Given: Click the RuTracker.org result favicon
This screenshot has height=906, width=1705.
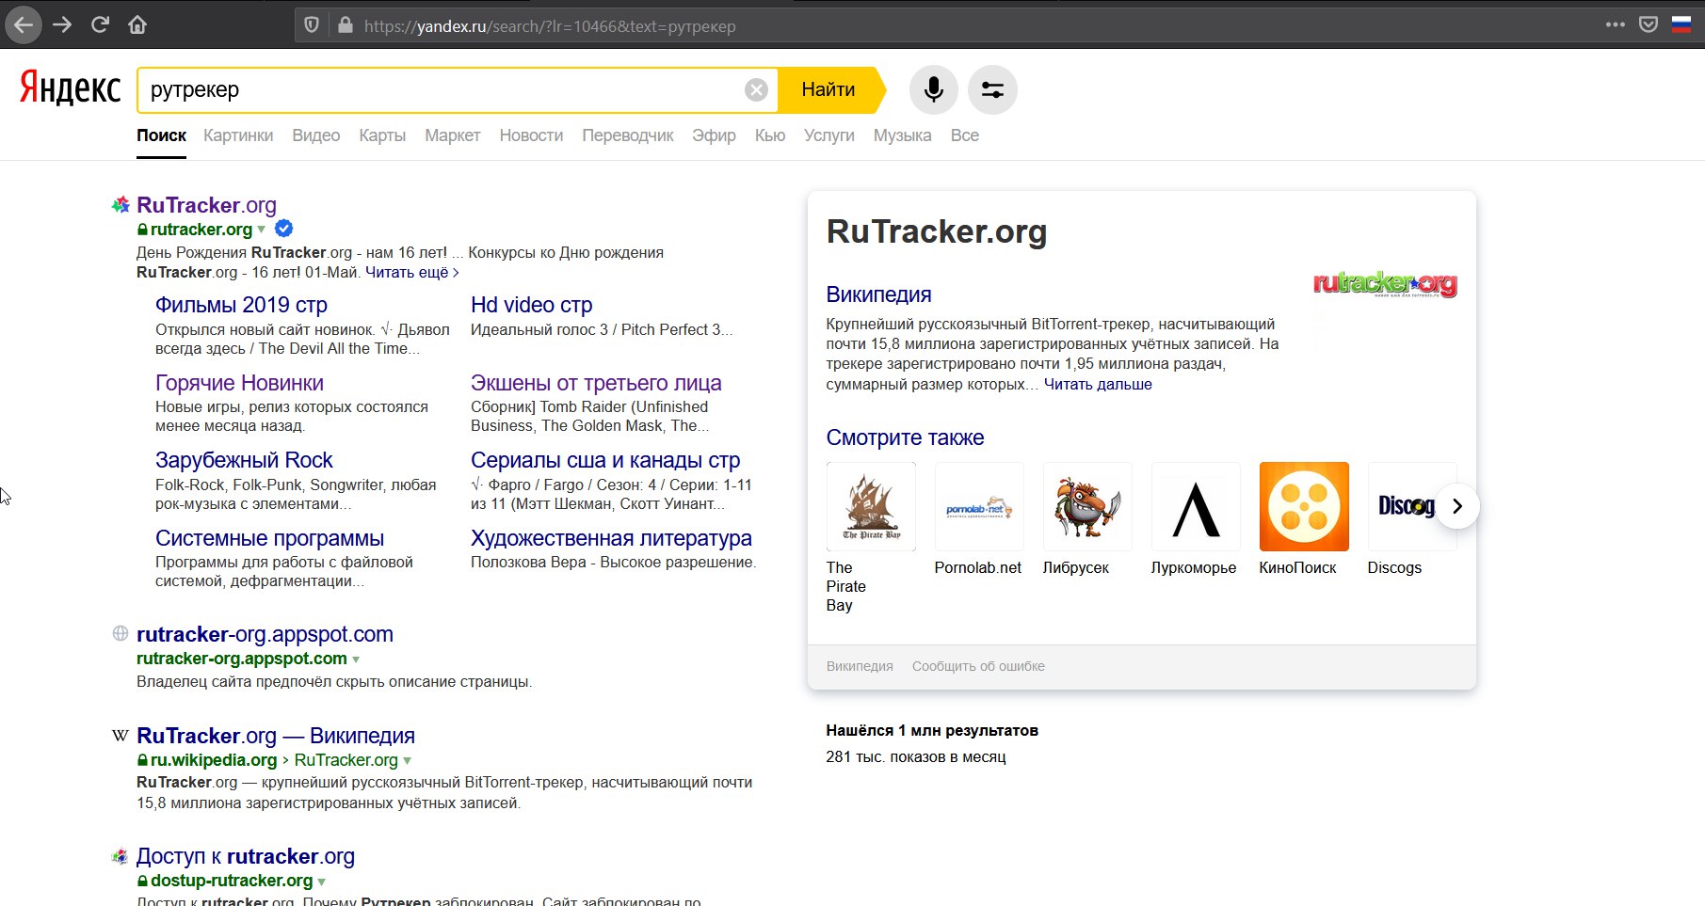Looking at the screenshot, I should tap(121, 205).
